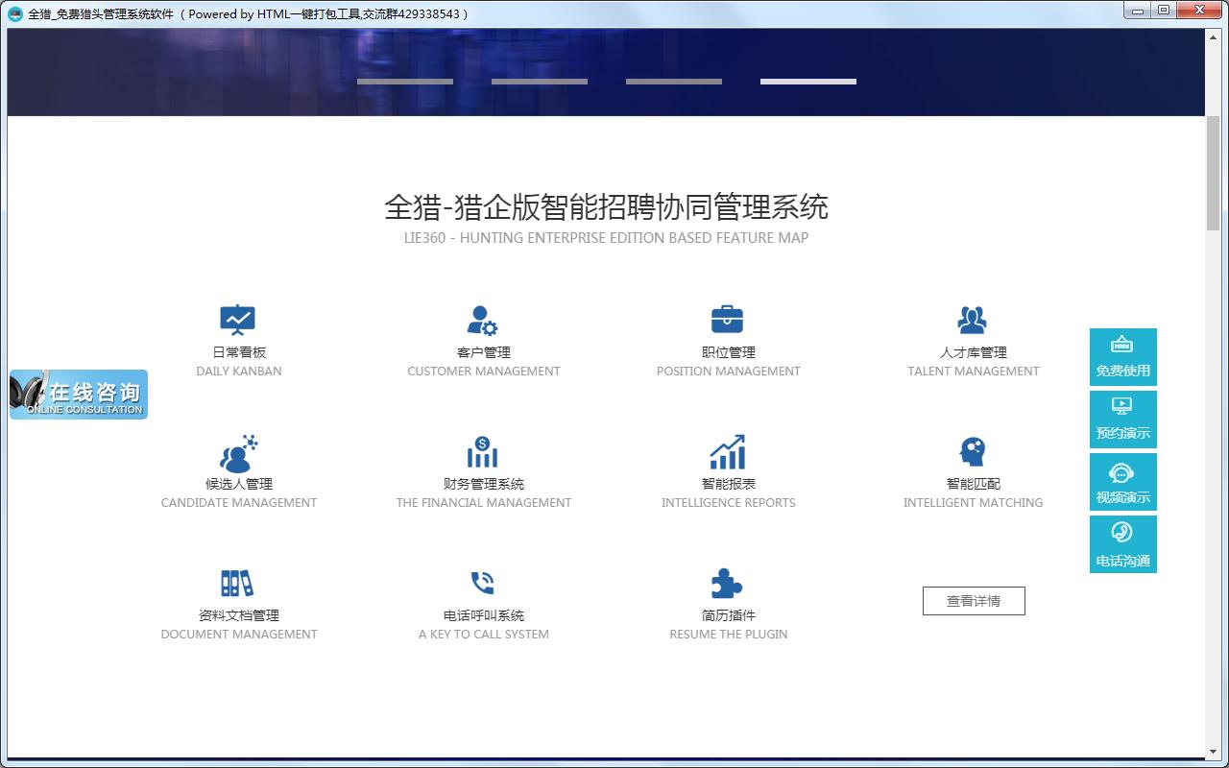Click the DOCUMENT MANAGEMENT caption

point(239,635)
